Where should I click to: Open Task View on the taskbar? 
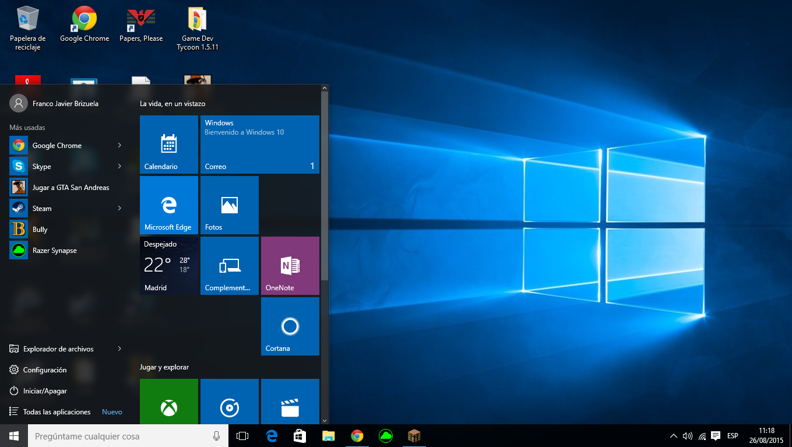[242, 436]
